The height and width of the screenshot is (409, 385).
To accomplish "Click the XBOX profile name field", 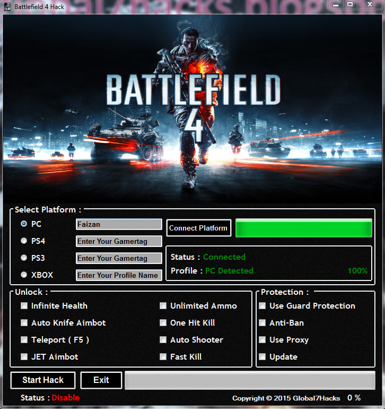I will tap(119, 275).
